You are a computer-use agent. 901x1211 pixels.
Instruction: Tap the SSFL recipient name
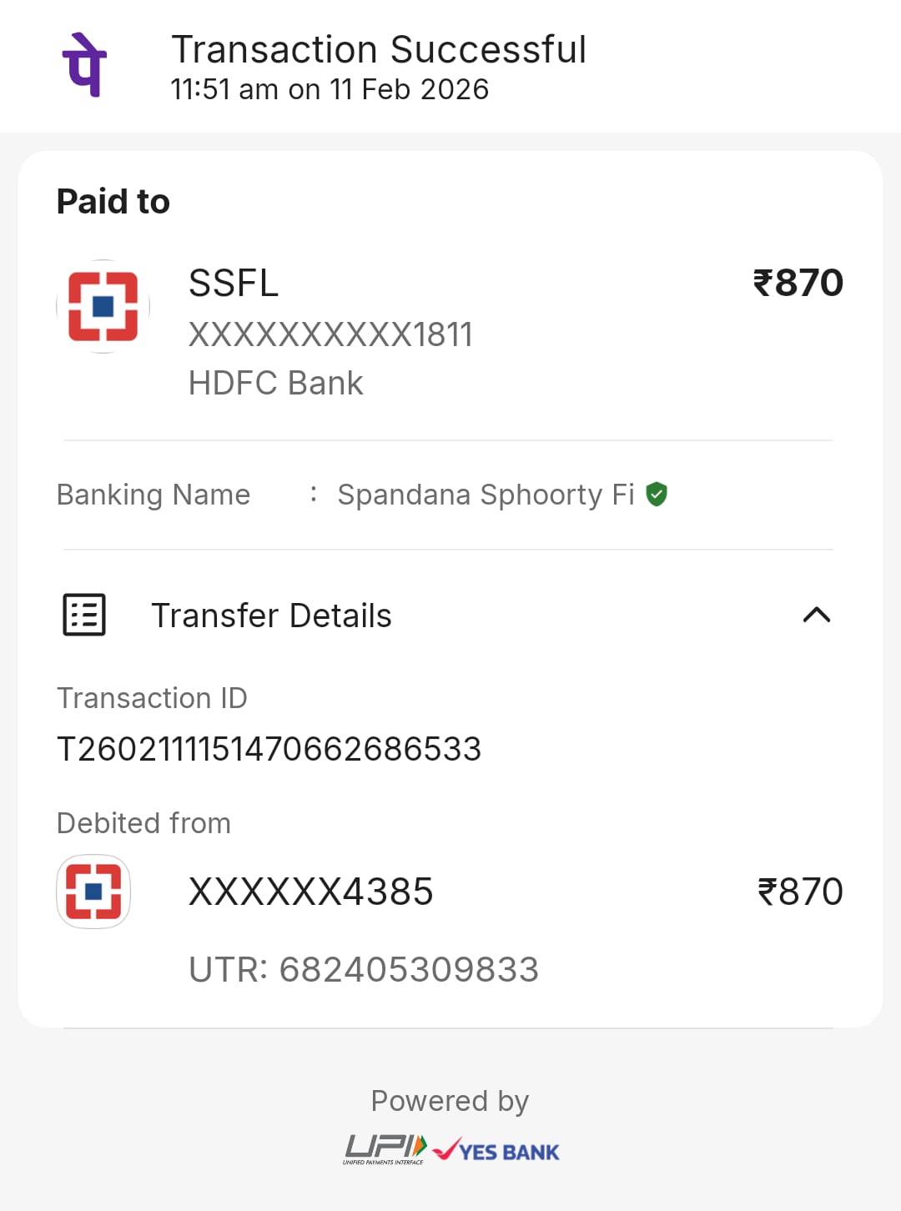click(234, 284)
